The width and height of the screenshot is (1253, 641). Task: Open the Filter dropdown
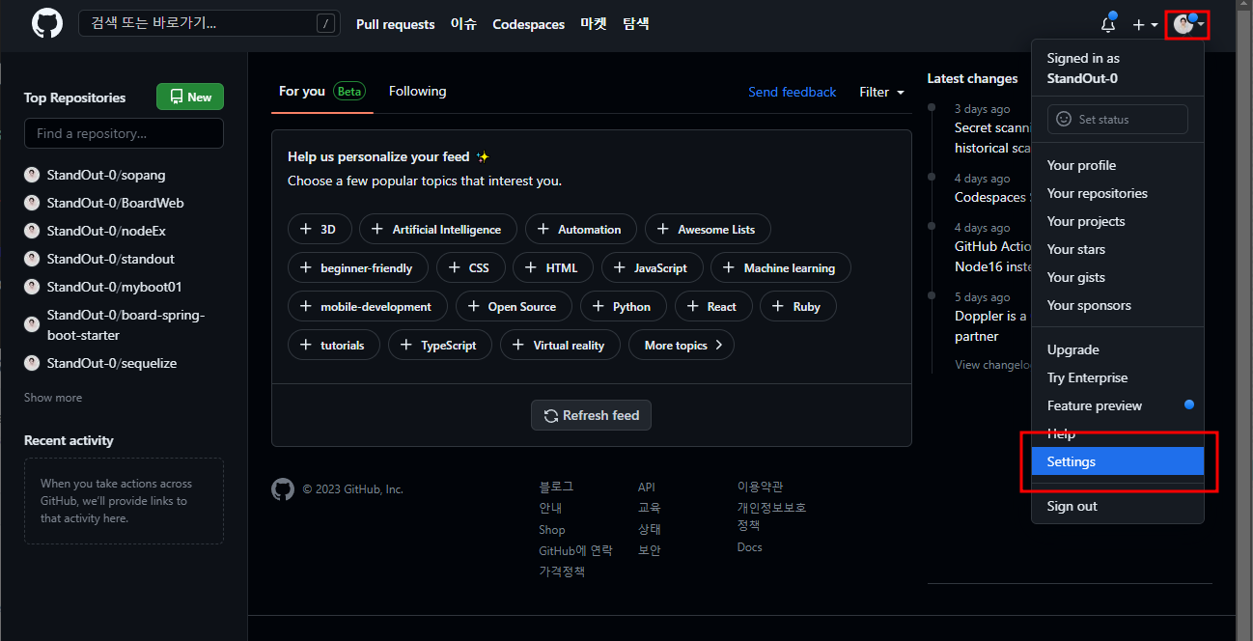(x=882, y=92)
